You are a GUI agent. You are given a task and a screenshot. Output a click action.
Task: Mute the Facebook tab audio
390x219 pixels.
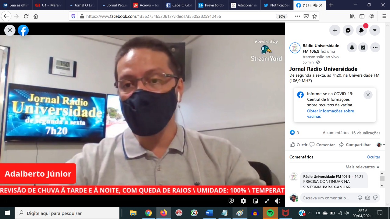315,5
